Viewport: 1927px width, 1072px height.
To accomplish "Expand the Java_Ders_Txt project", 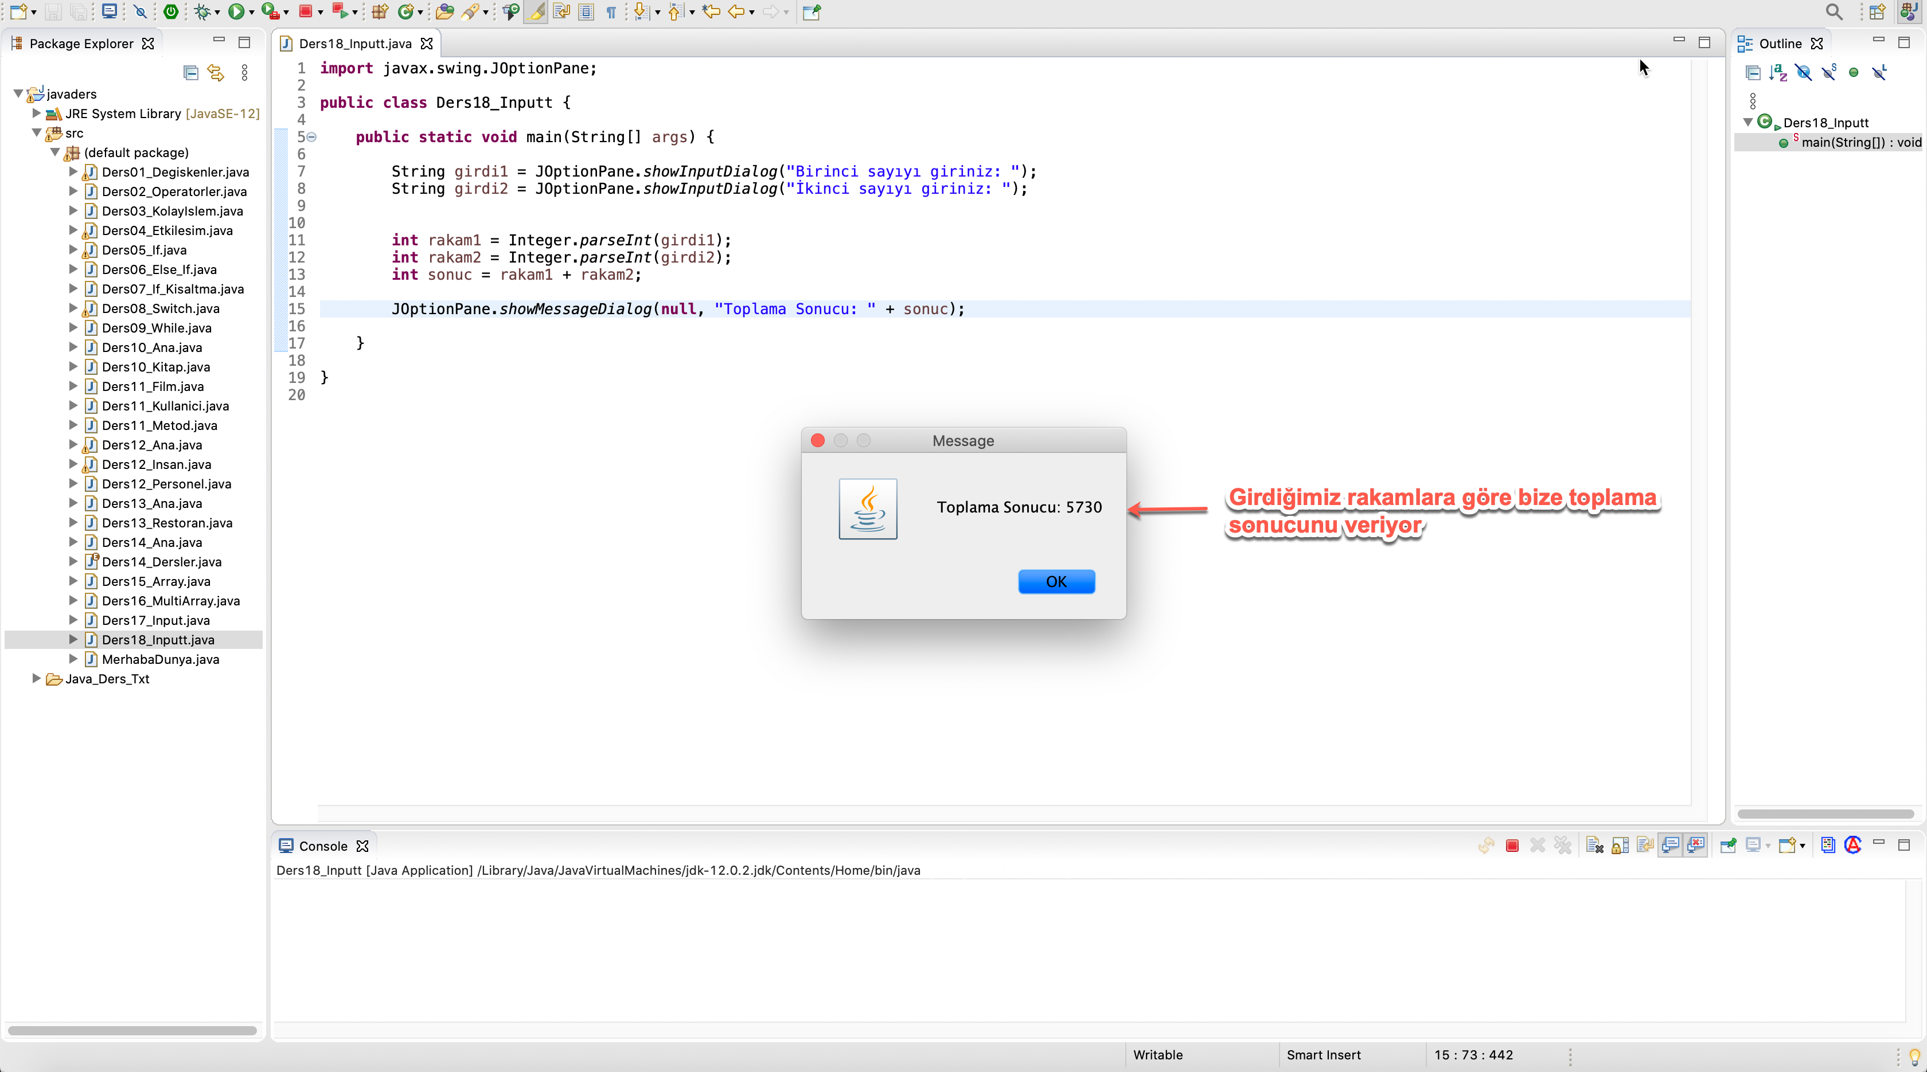I will click(x=36, y=678).
